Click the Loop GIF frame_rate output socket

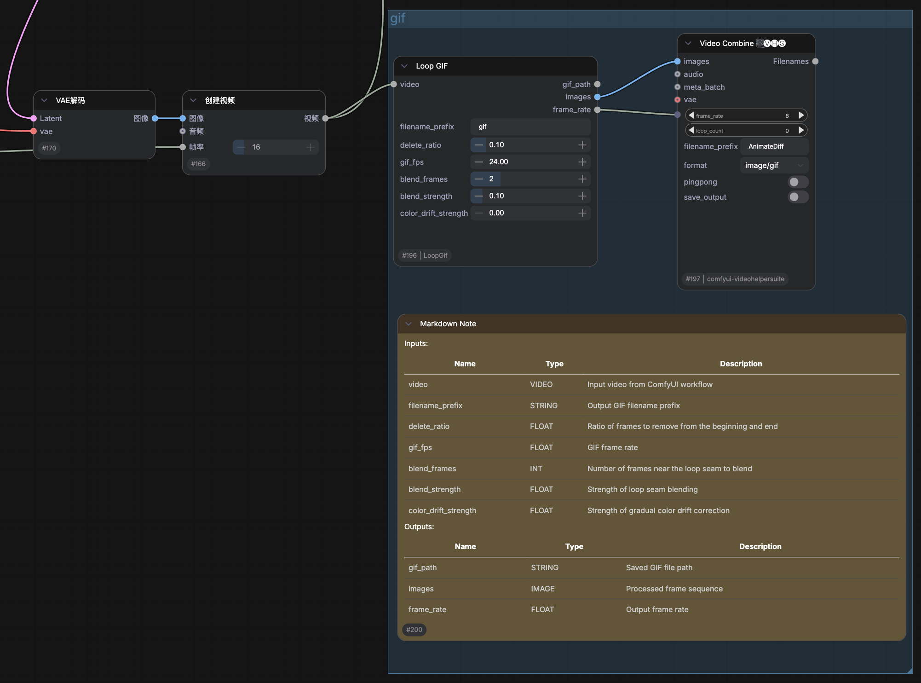[x=597, y=110]
